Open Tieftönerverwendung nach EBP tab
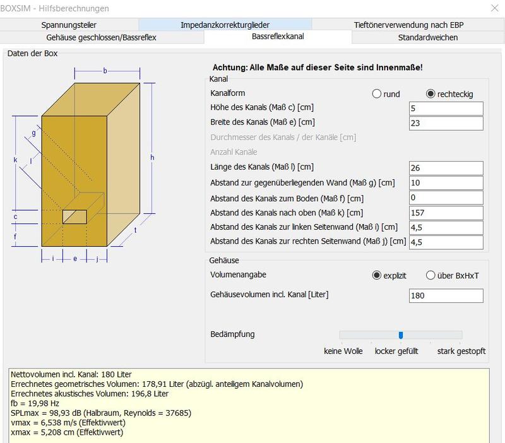The width and height of the screenshot is (505, 443). [408, 25]
